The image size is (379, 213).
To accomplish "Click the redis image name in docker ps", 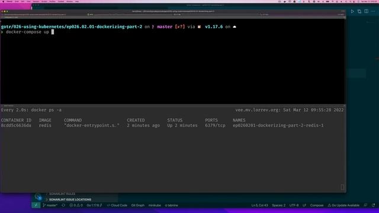I will pyautogui.click(x=45, y=125).
